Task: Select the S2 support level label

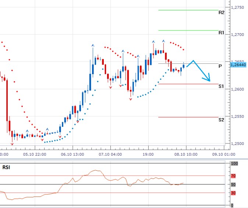Action: (x=221, y=120)
